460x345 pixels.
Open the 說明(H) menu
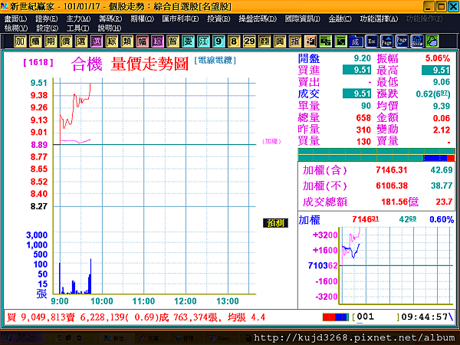pos(110,28)
